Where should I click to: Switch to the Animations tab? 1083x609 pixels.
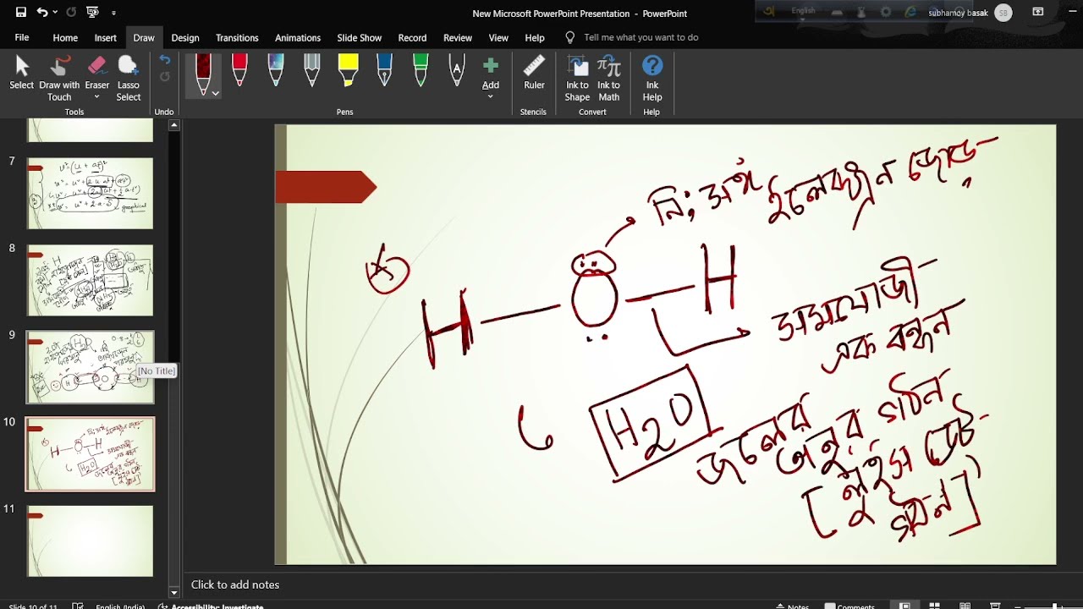tap(298, 37)
